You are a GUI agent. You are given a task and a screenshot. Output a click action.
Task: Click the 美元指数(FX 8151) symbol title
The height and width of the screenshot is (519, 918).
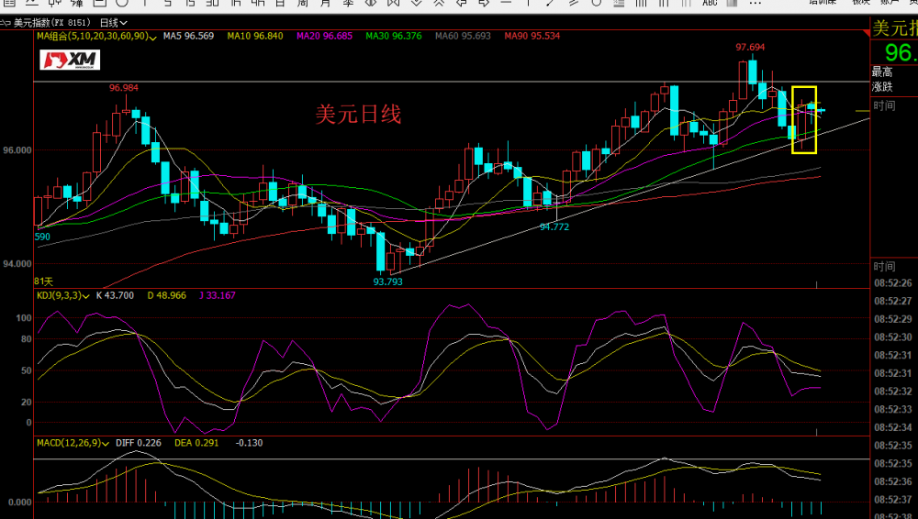pos(52,23)
